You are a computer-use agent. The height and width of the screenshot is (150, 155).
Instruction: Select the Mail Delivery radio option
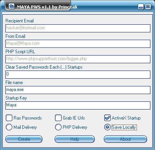[9, 127]
